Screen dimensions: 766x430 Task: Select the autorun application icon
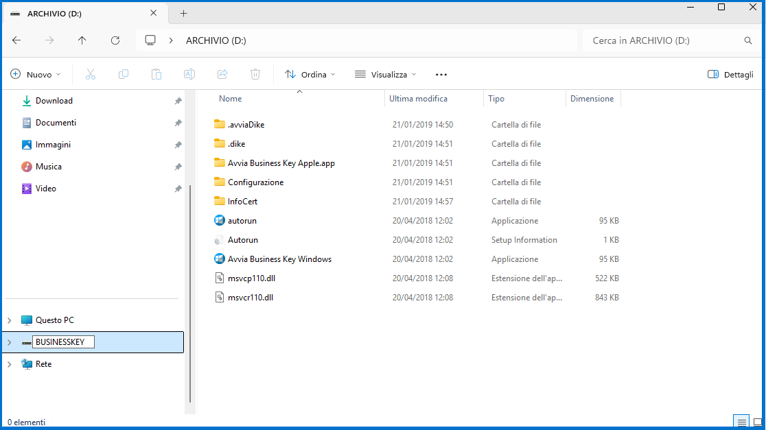pyautogui.click(x=220, y=221)
